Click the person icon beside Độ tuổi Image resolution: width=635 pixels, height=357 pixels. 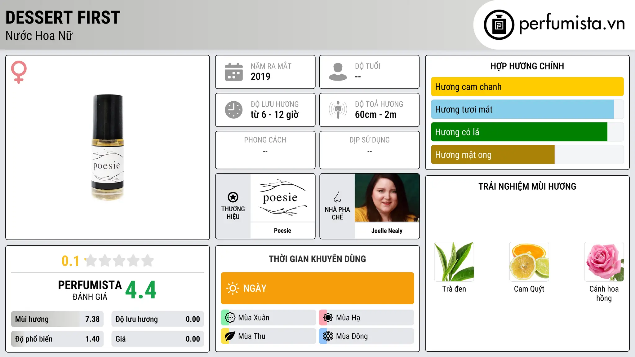tap(338, 72)
